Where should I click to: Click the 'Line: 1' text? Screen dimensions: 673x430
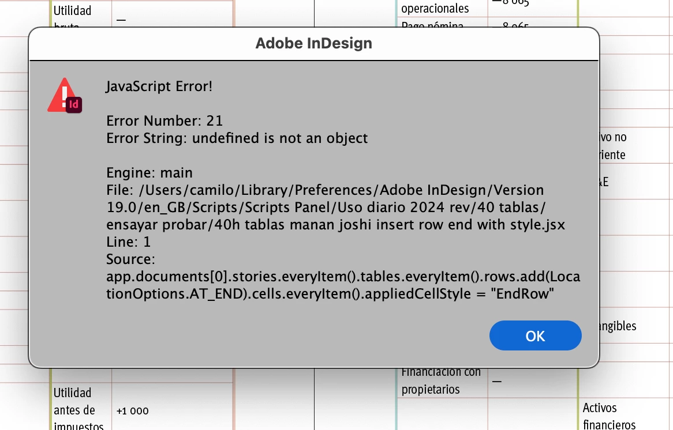[128, 242]
